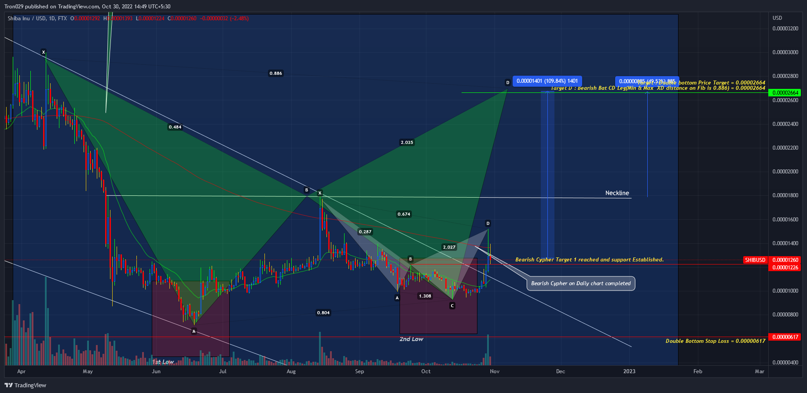The width and height of the screenshot is (807, 393).
Task: Click the Neckline annotation text
Action: [617, 193]
